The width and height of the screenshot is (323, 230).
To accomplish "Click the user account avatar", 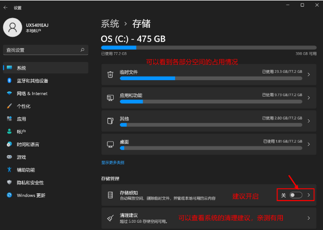I will coord(12,27).
